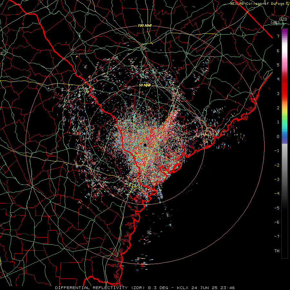The height and width of the screenshot is (290, 290).
Task: Click the differential reflectivity caption at bottom
Action: click(145, 288)
